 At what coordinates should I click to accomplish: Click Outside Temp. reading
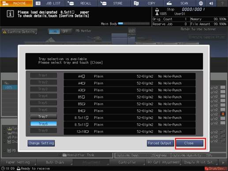pos(142,155)
